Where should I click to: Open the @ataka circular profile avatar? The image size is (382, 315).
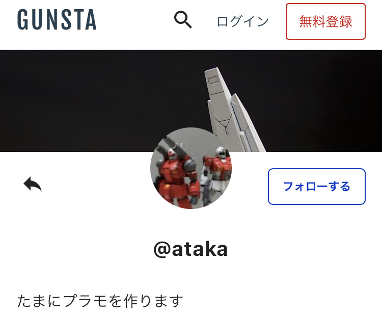click(x=191, y=168)
